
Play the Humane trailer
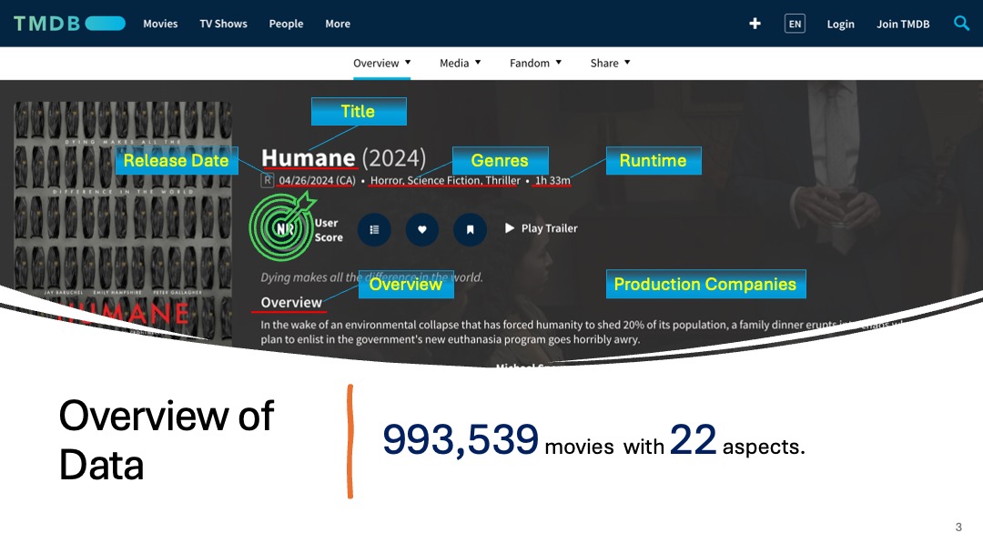pos(542,228)
